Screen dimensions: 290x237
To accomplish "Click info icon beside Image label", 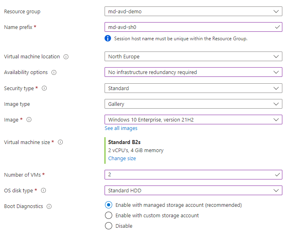I will pyautogui.click(x=29, y=120).
